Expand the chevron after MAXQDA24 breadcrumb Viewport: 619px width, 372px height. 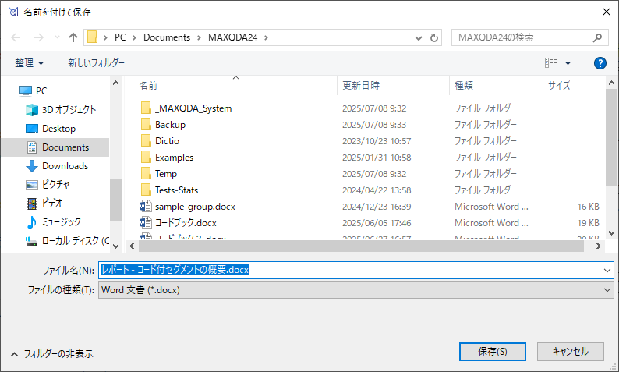click(266, 38)
